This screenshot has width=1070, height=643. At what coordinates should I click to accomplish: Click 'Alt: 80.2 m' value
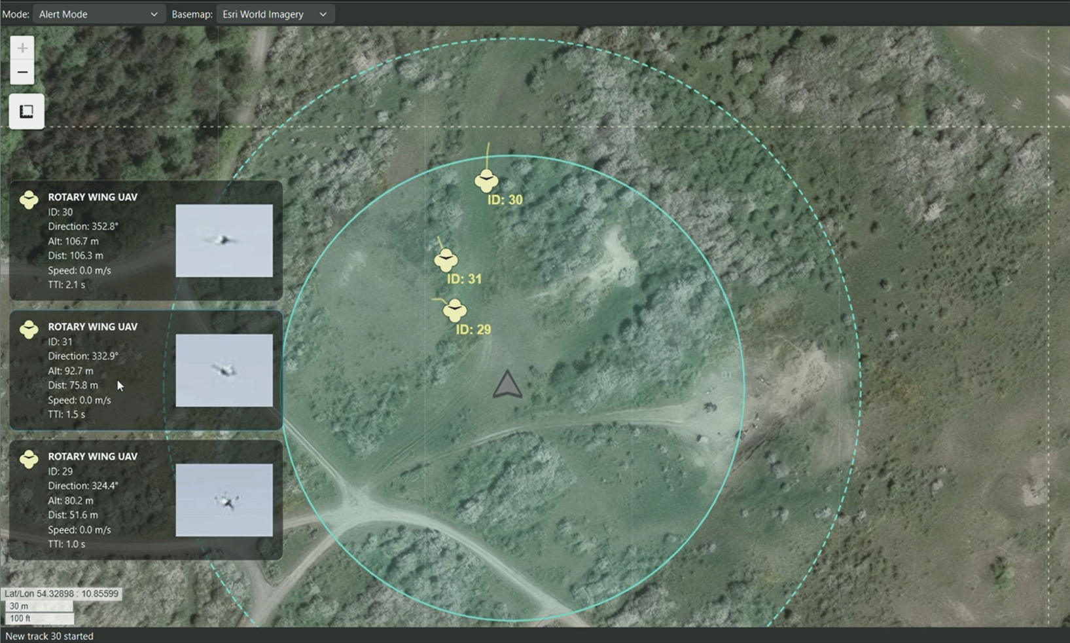(71, 500)
